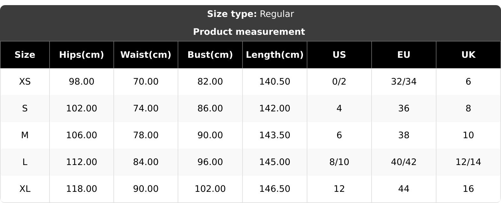This screenshot has height=203, width=501.
Task: Select the Waist(cm) column header
Action: coord(146,55)
